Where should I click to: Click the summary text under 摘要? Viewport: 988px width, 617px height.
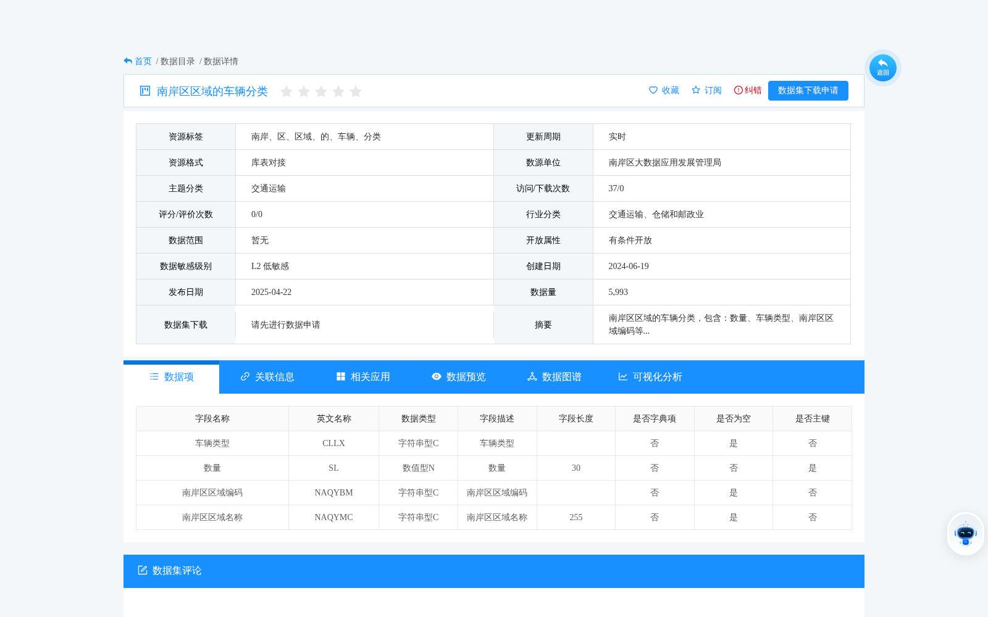(x=721, y=325)
